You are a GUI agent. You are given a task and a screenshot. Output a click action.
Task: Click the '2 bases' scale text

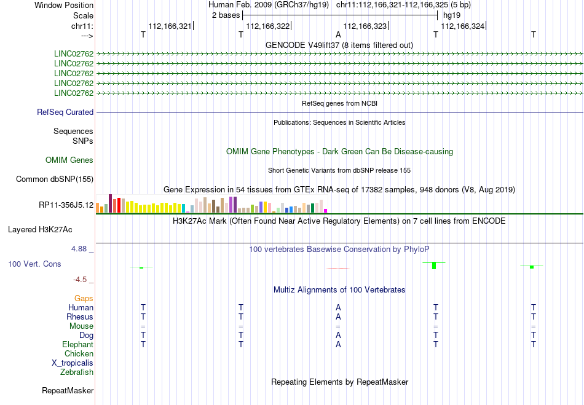226,15
